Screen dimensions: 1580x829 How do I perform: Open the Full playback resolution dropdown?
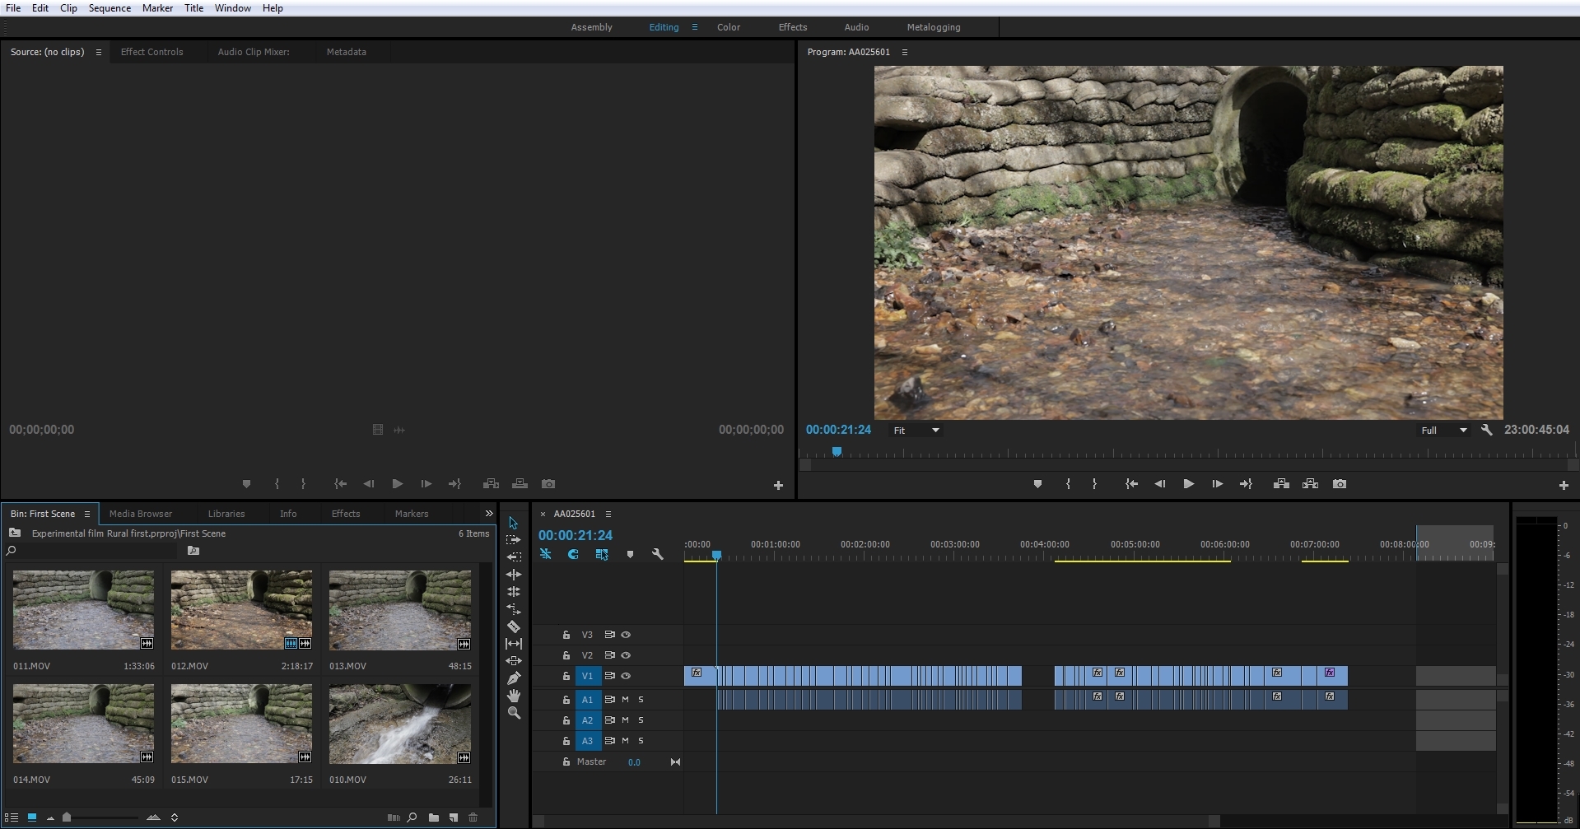click(1443, 430)
